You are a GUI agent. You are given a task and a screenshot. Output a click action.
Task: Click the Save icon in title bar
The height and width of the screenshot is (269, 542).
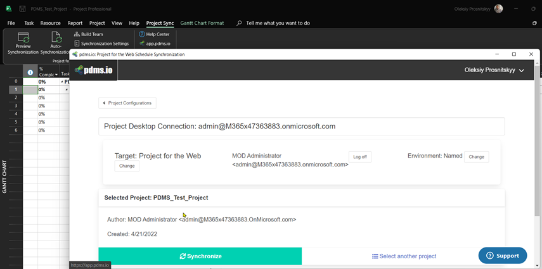(22, 9)
